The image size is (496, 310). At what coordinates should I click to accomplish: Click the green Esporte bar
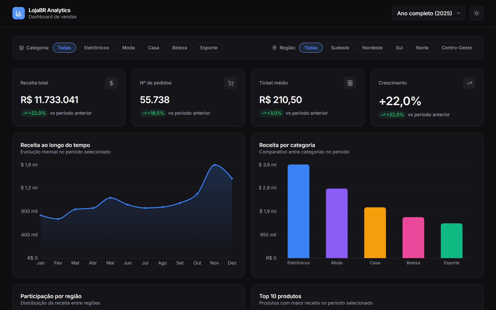452,241
